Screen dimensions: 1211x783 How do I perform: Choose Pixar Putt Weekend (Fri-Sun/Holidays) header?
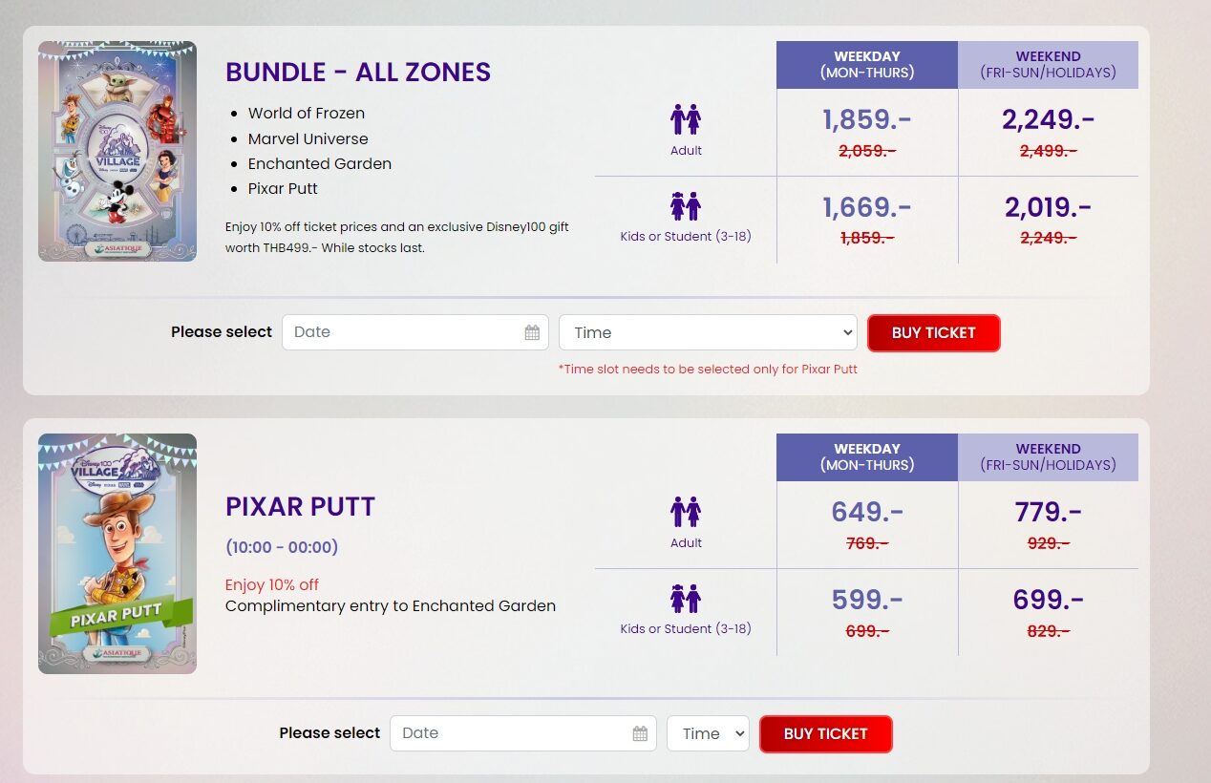tap(1048, 456)
